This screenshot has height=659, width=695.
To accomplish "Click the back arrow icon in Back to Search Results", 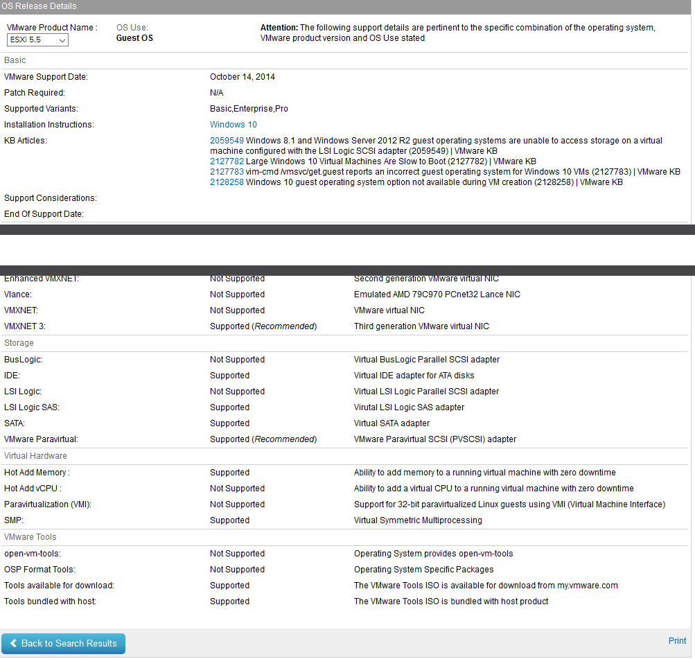I will (x=14, y=643).
